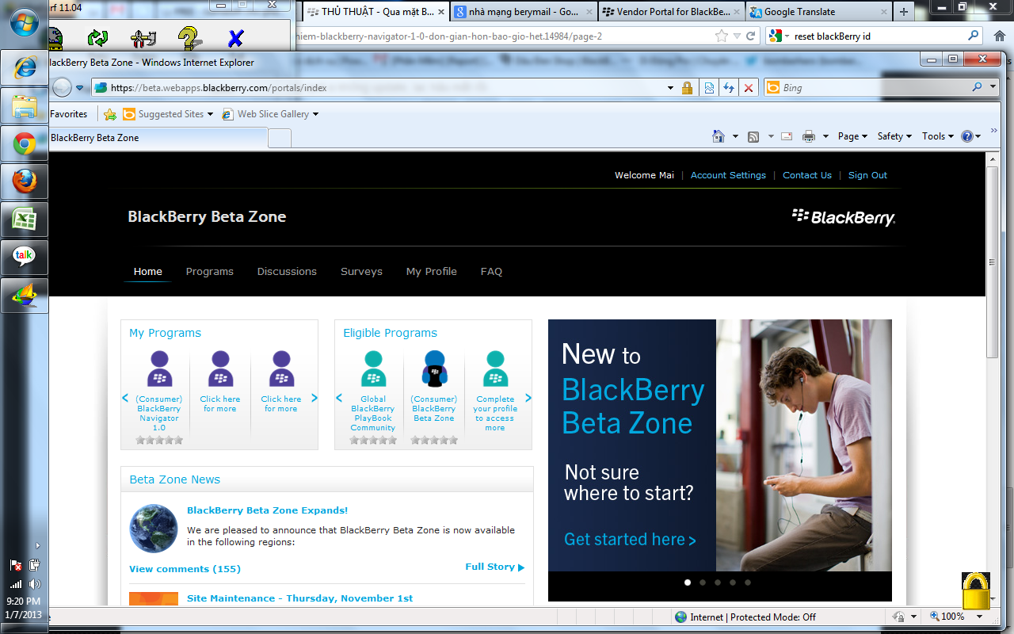
Task: Open Contact Us link
Action: tap(807, 175)
